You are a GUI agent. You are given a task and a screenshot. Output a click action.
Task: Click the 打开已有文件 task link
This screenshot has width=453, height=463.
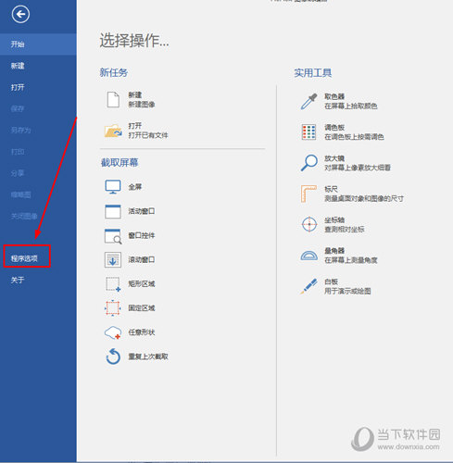coord(148,135)
